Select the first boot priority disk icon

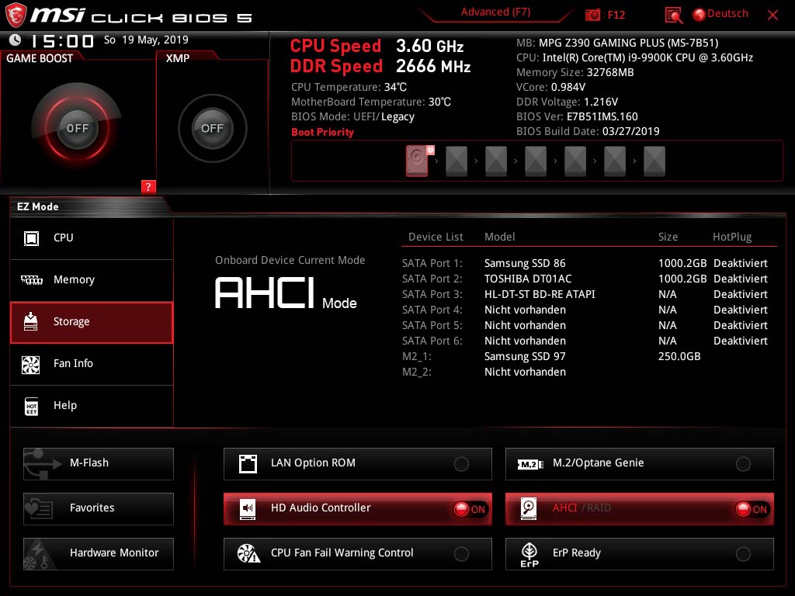(418, 161)
